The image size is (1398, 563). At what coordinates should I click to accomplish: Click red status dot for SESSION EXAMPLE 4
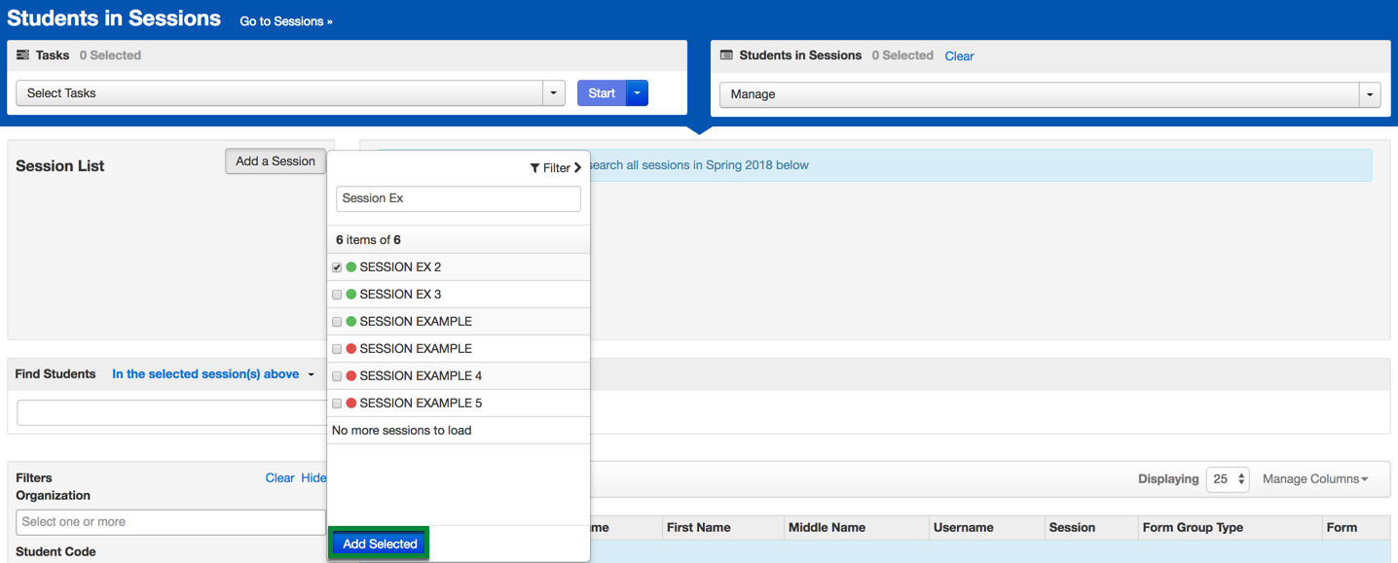351,376
